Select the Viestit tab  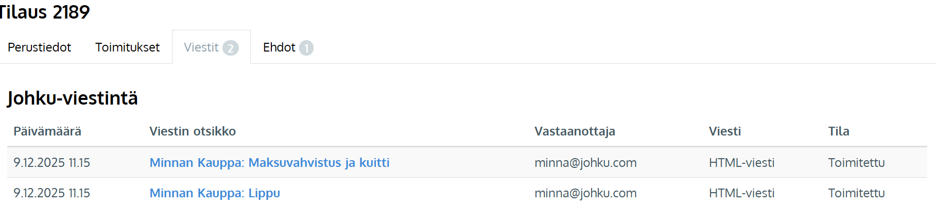pos(201,47)
